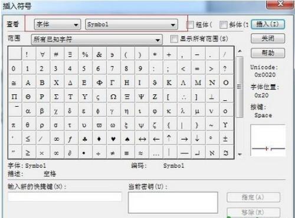The image size is (295, 218).
Task: Select the club suit symbol ♣
Action: (x=85, y=139)
